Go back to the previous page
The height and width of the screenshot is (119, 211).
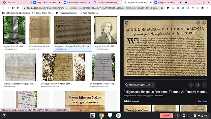(3, 8)
